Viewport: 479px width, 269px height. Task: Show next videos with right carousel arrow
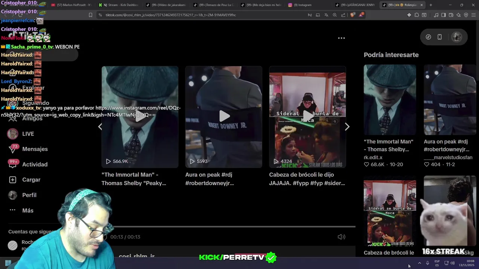347,127
